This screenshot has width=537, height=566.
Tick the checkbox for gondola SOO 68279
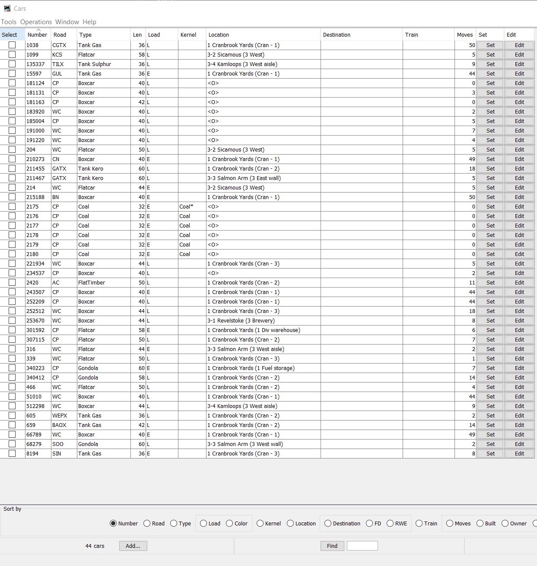pos(12,444)
